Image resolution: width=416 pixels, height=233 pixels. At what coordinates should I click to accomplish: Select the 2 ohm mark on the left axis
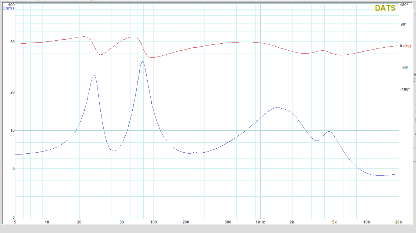[x=13, y=218]
